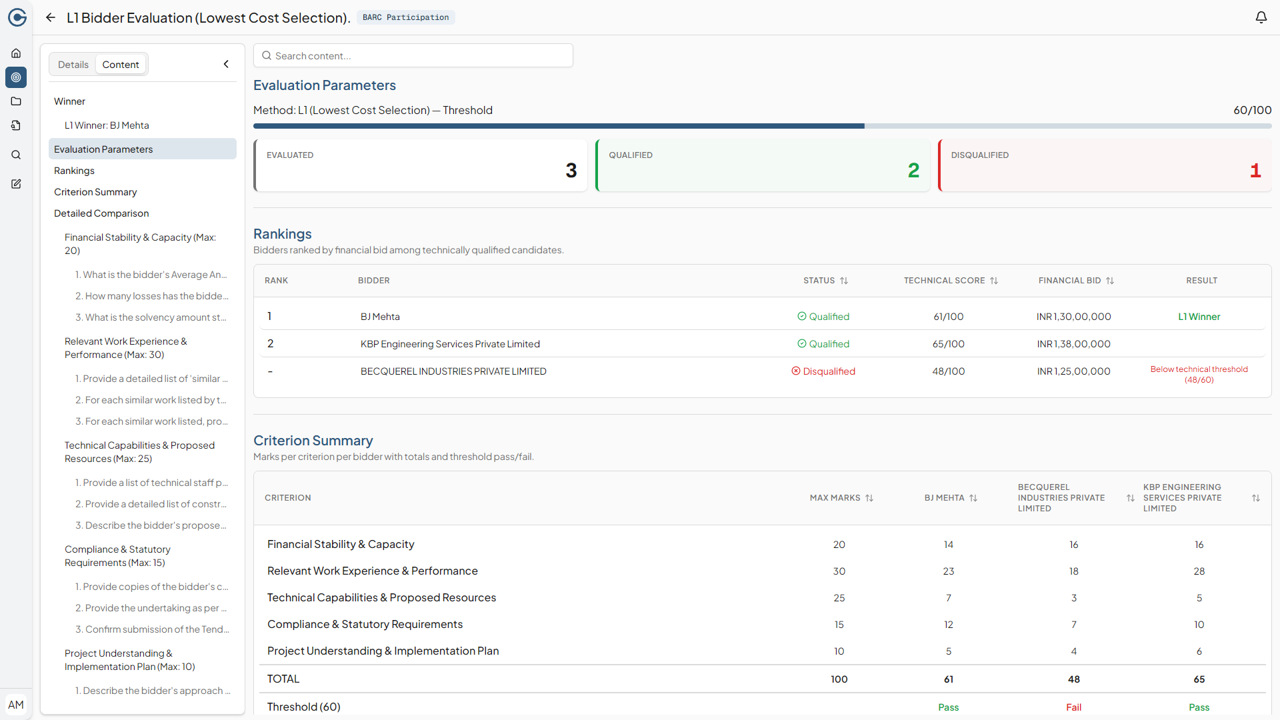Sort rankings by Technical Score column
The width and height of the screenshot is (1280, 720).
pos(993,281)
